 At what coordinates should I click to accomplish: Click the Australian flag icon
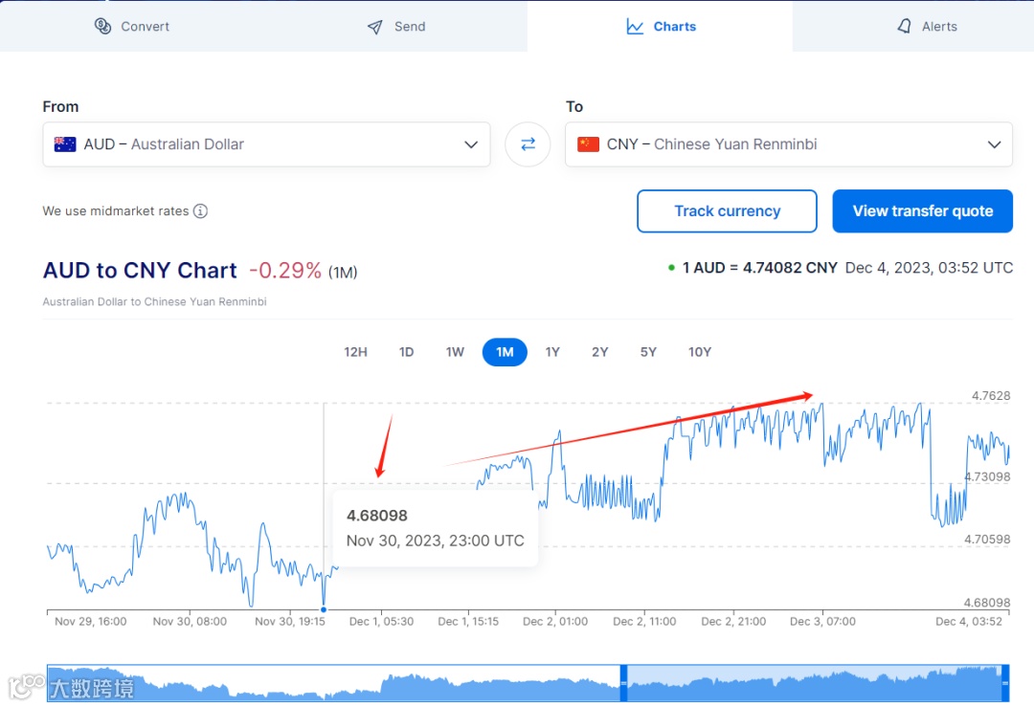[x=65, y=144]
